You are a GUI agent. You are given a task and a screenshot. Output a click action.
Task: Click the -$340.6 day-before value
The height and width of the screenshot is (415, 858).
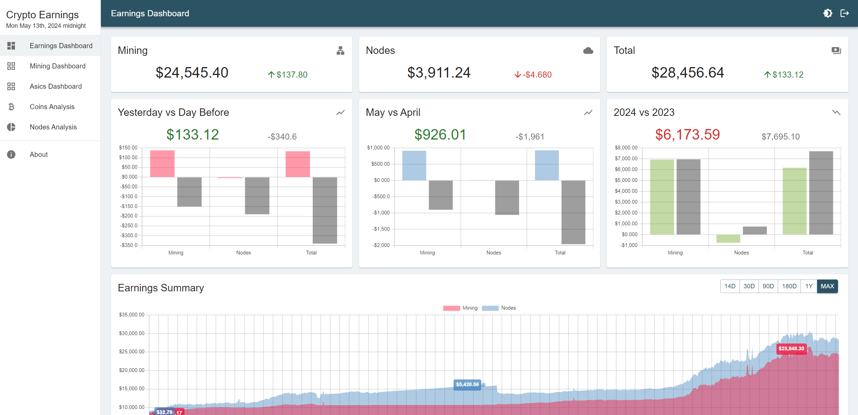pos(282,137)
